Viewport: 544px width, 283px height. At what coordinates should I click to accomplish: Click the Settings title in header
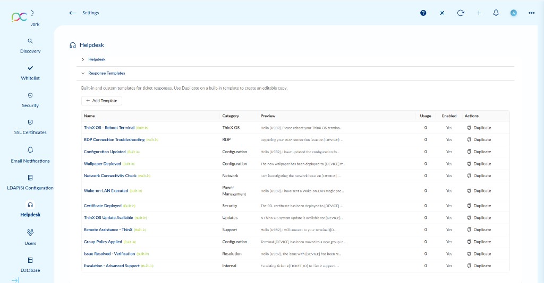coord(90,13)
